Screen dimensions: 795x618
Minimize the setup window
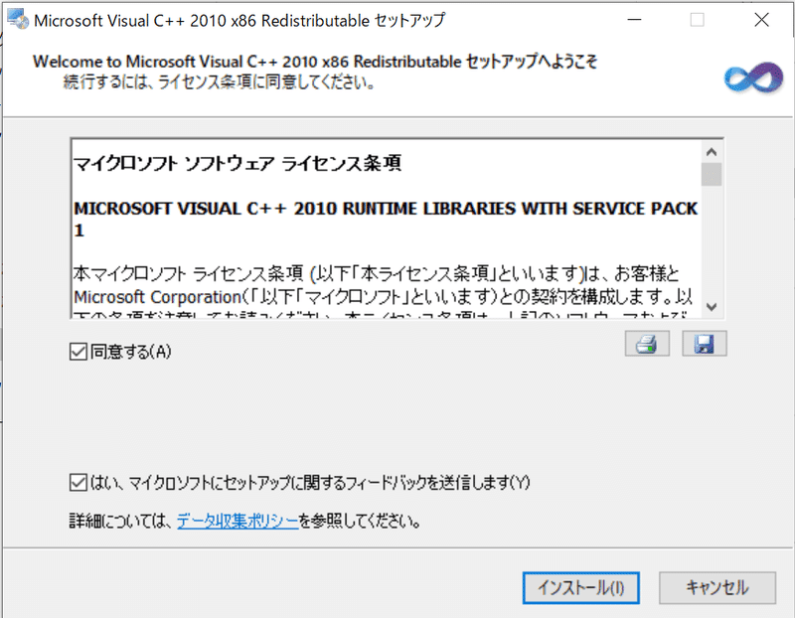point(634,20)
